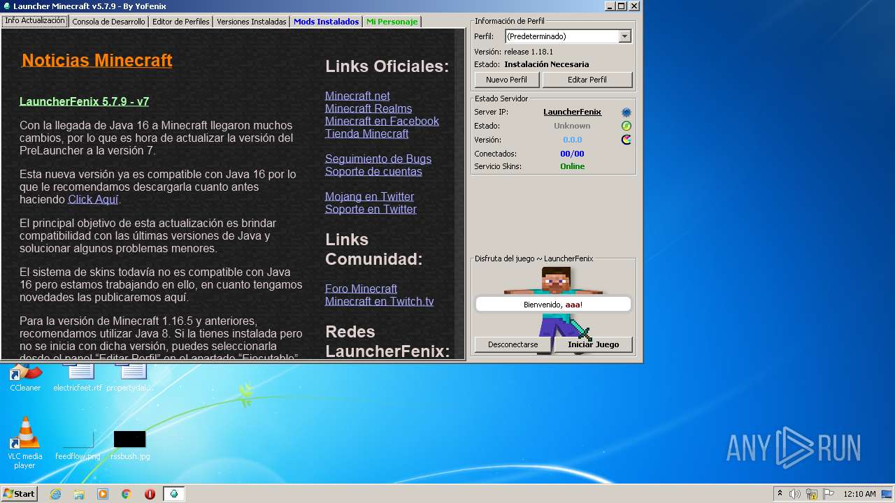Click the multicolor icon beside Versión 0.0.0

[x=626, y=140]
